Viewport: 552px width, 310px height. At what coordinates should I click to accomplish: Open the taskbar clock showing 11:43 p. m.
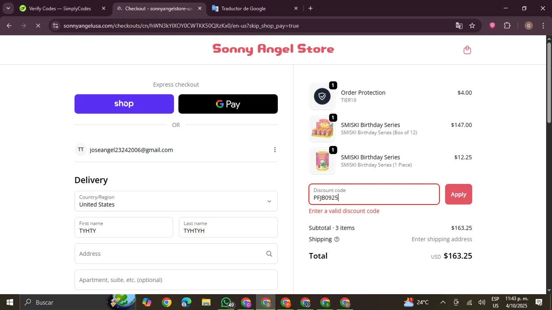click(x=517, y=302)
